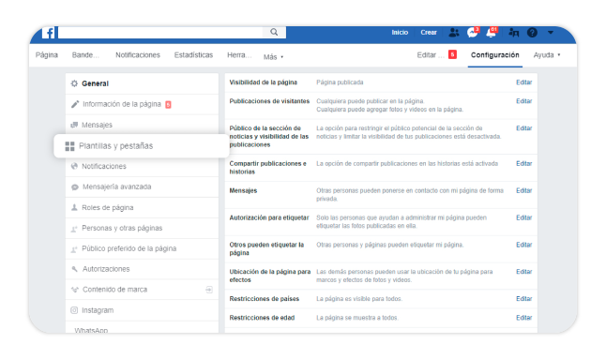
Task: Expand the Más dropdown menu
Action: pyautogui.click(x=273, y=57)
